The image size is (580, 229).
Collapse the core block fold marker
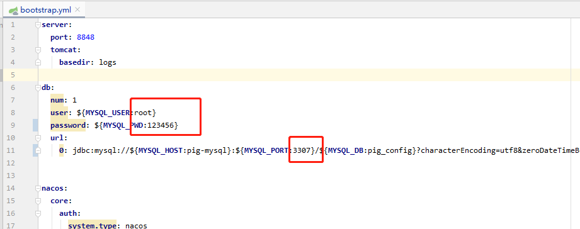[x=38, y=201]
